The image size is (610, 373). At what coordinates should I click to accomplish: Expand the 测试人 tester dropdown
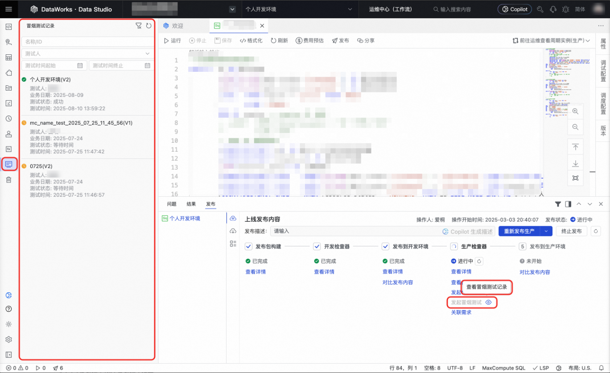click(87, 54)
